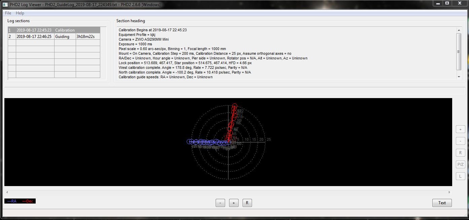Click the Lock position line

[185, 63]
